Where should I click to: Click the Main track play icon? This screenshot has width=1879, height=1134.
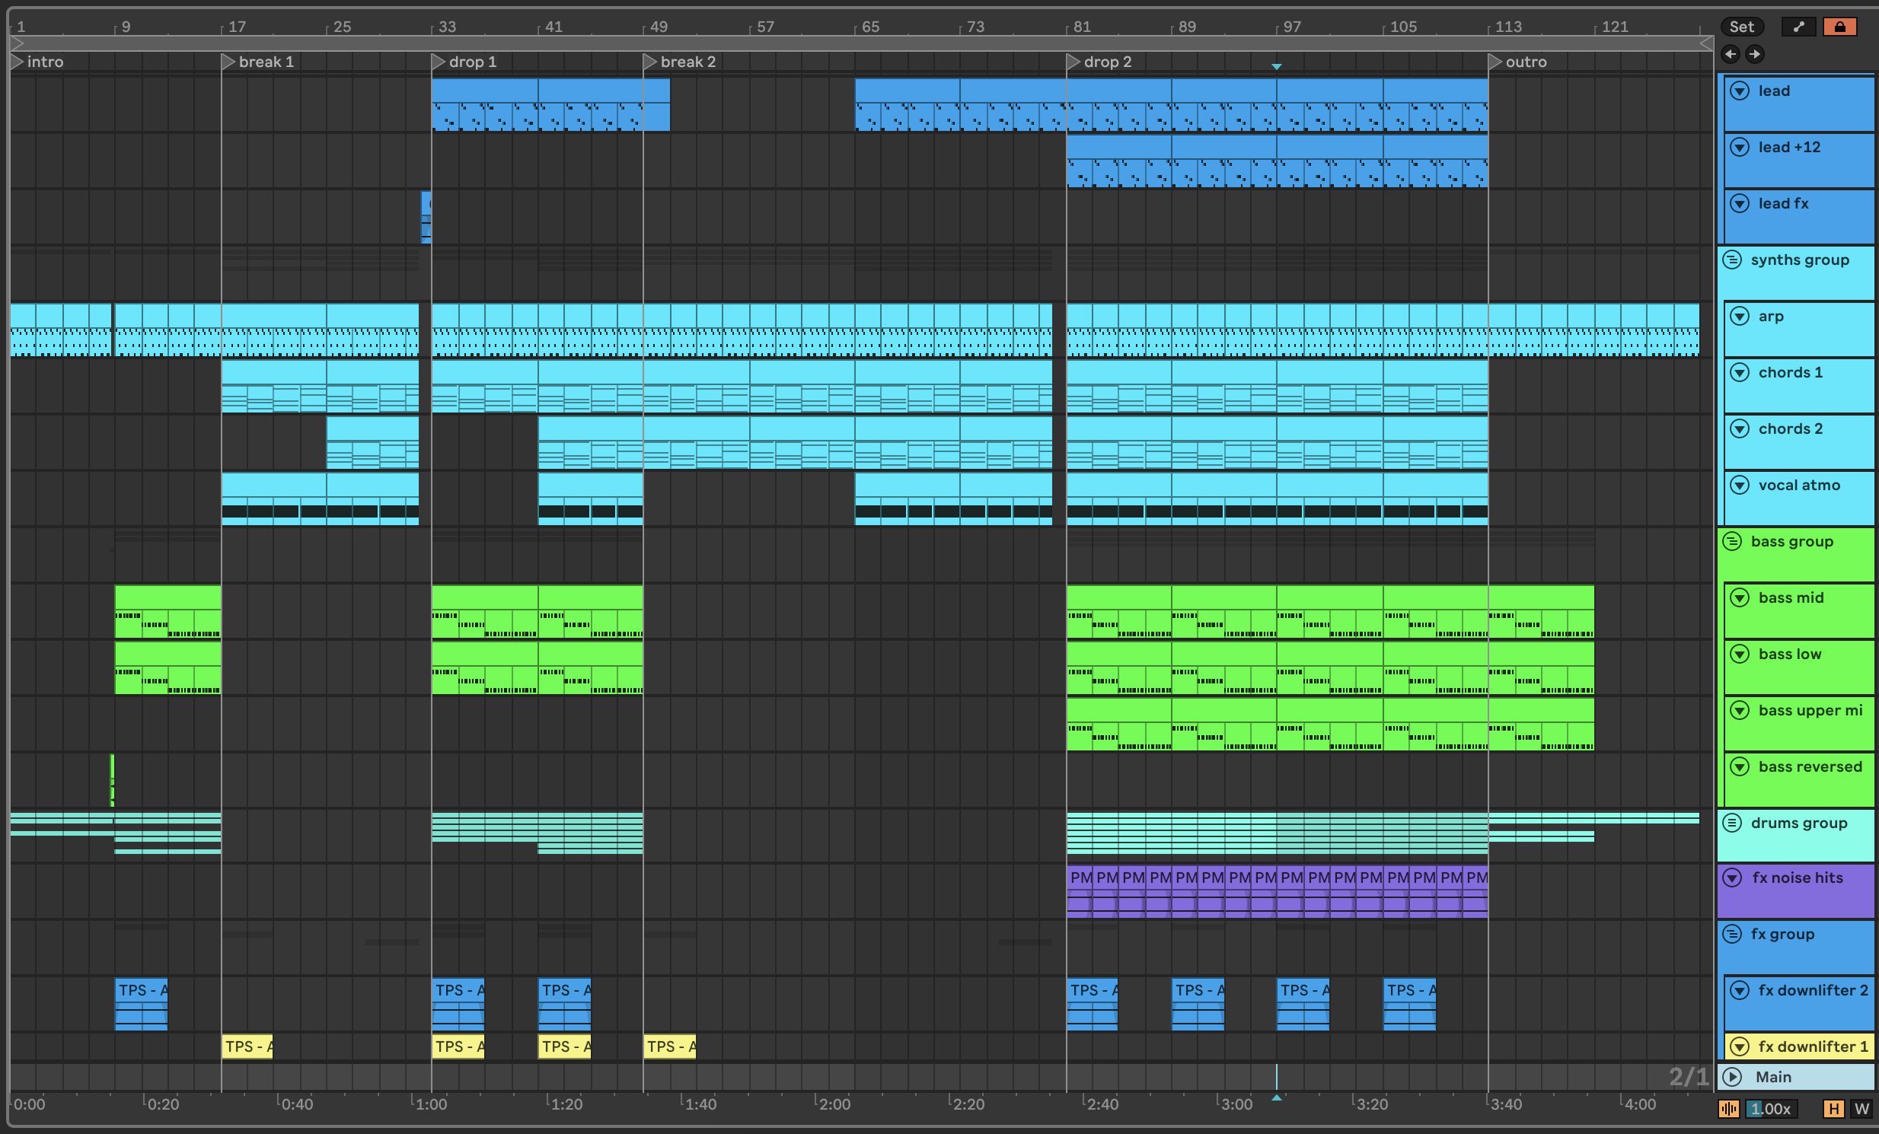[1733, 1077]
